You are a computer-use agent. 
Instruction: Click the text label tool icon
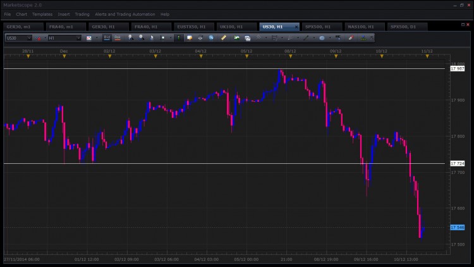(338, 38)
